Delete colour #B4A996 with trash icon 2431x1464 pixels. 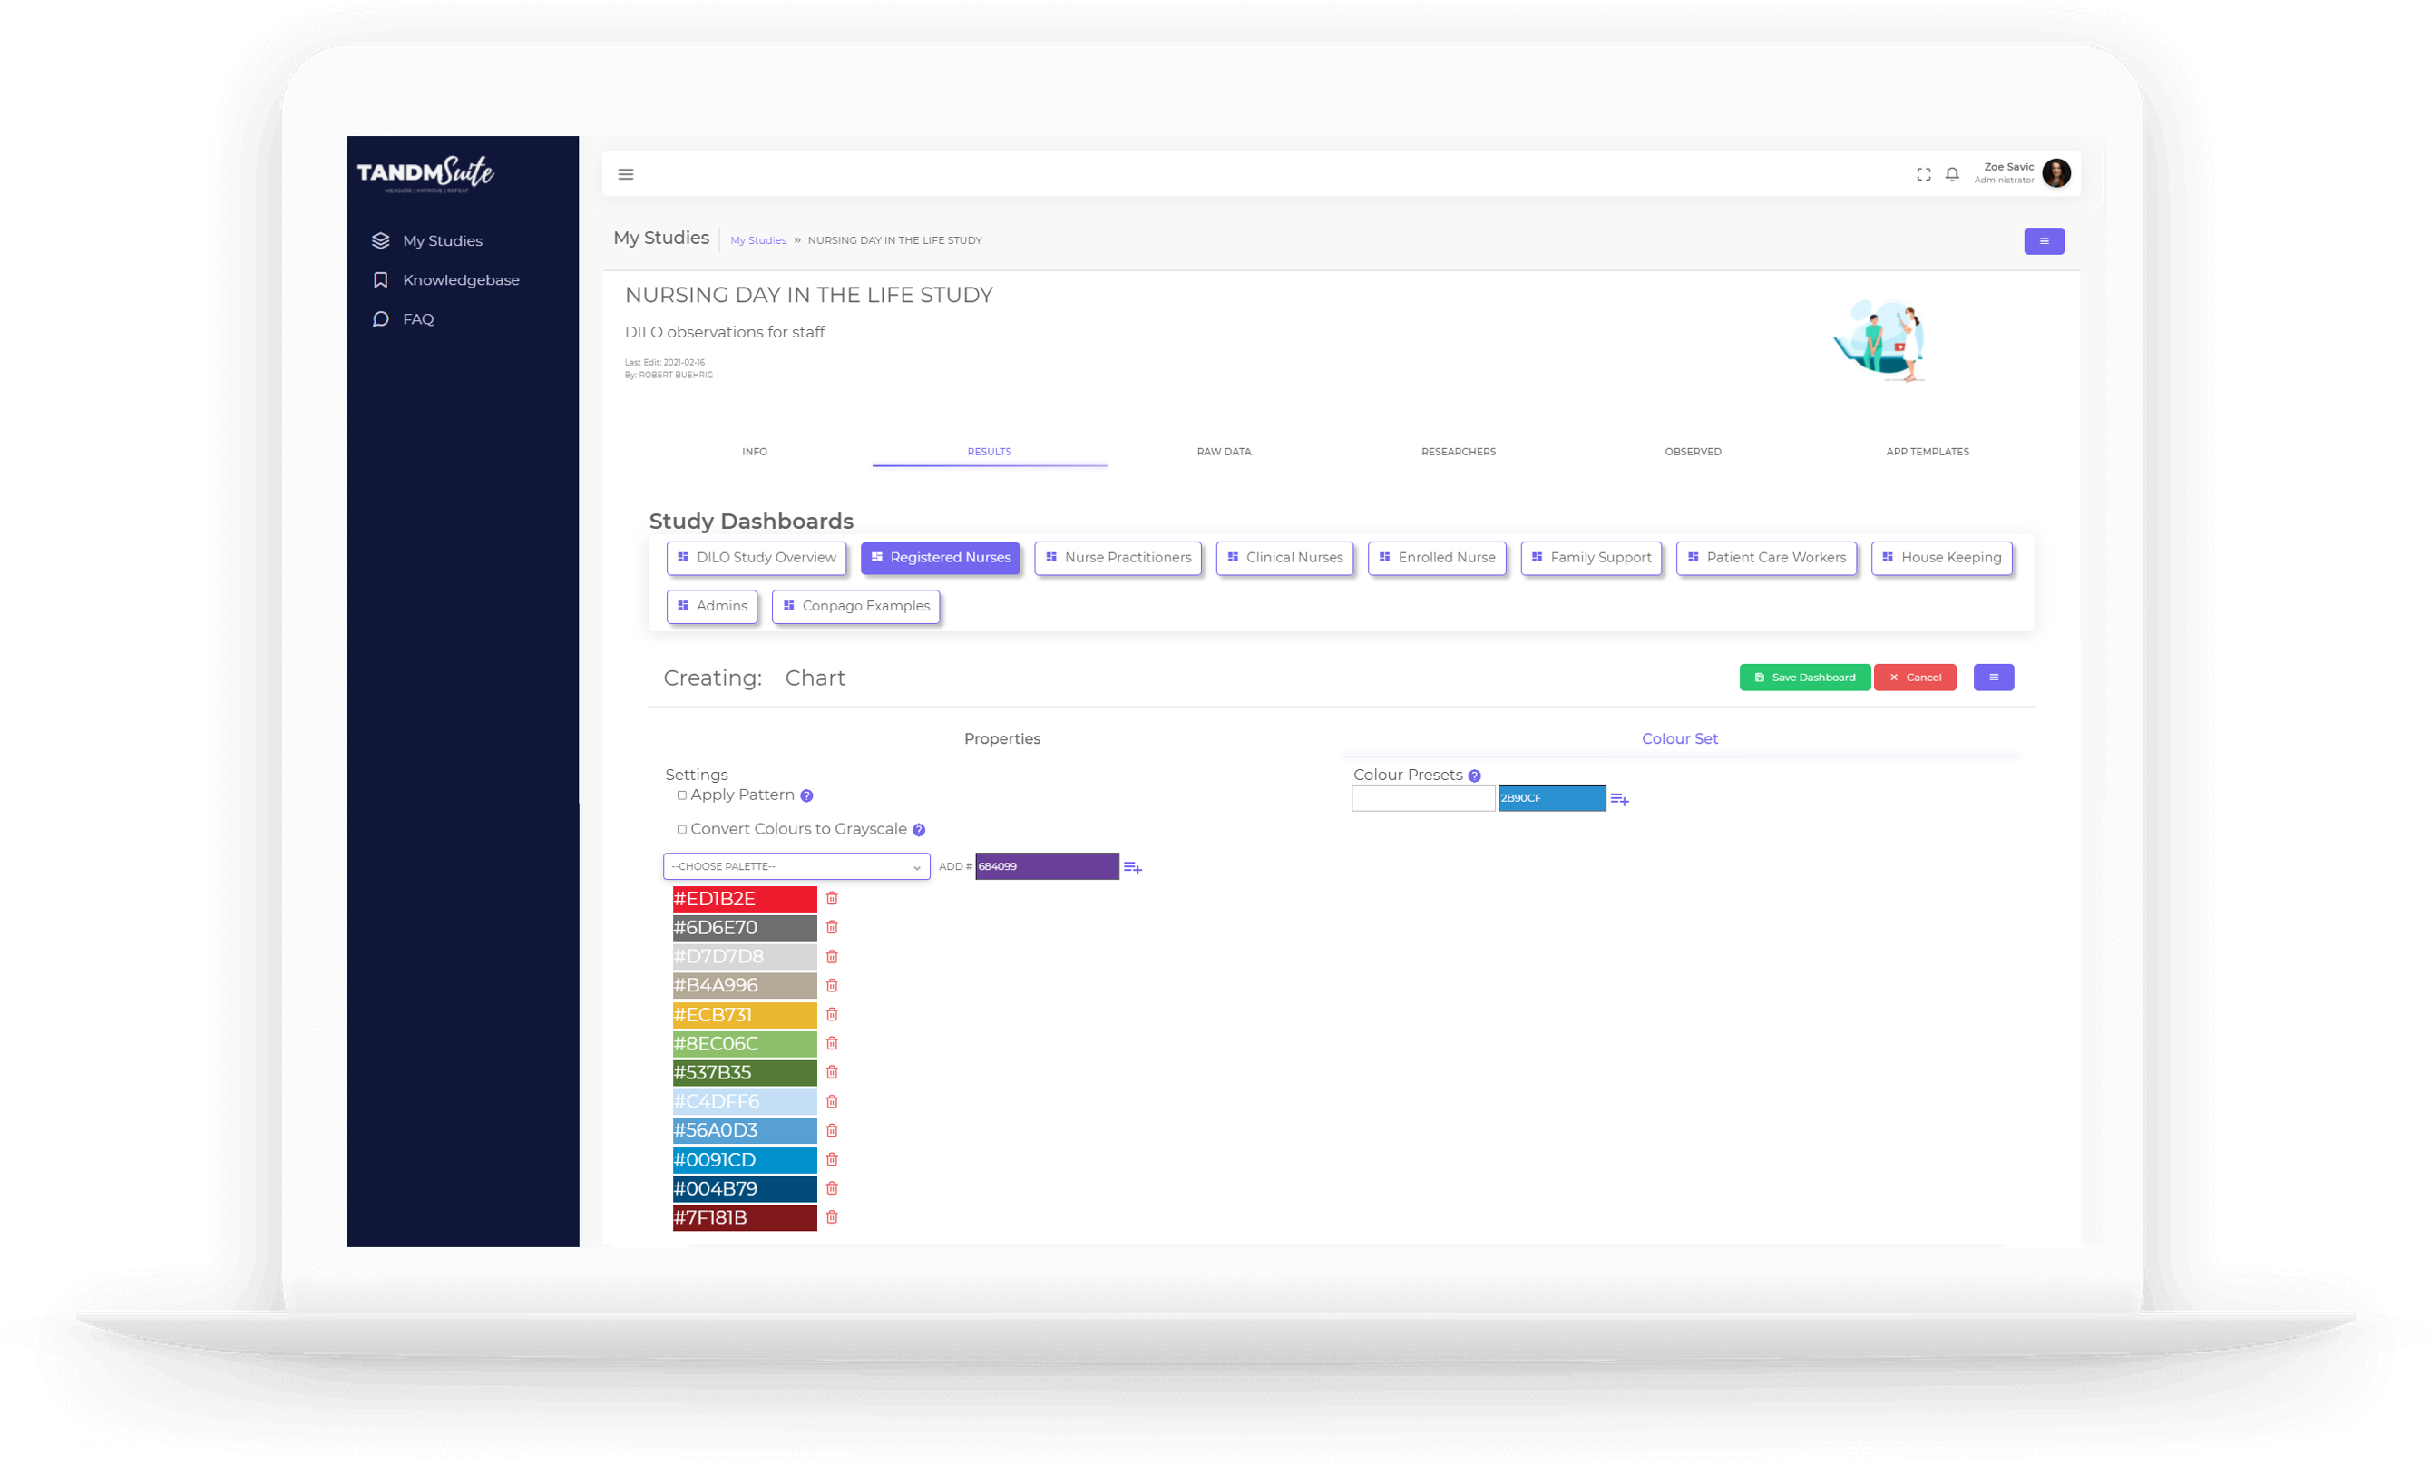point(832,986)
